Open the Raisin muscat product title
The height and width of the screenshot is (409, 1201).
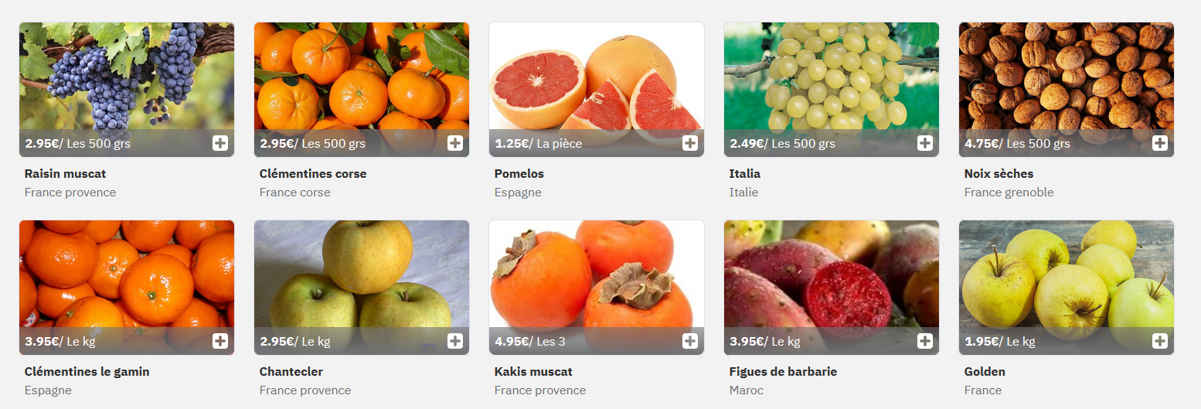tap(65, 174)
